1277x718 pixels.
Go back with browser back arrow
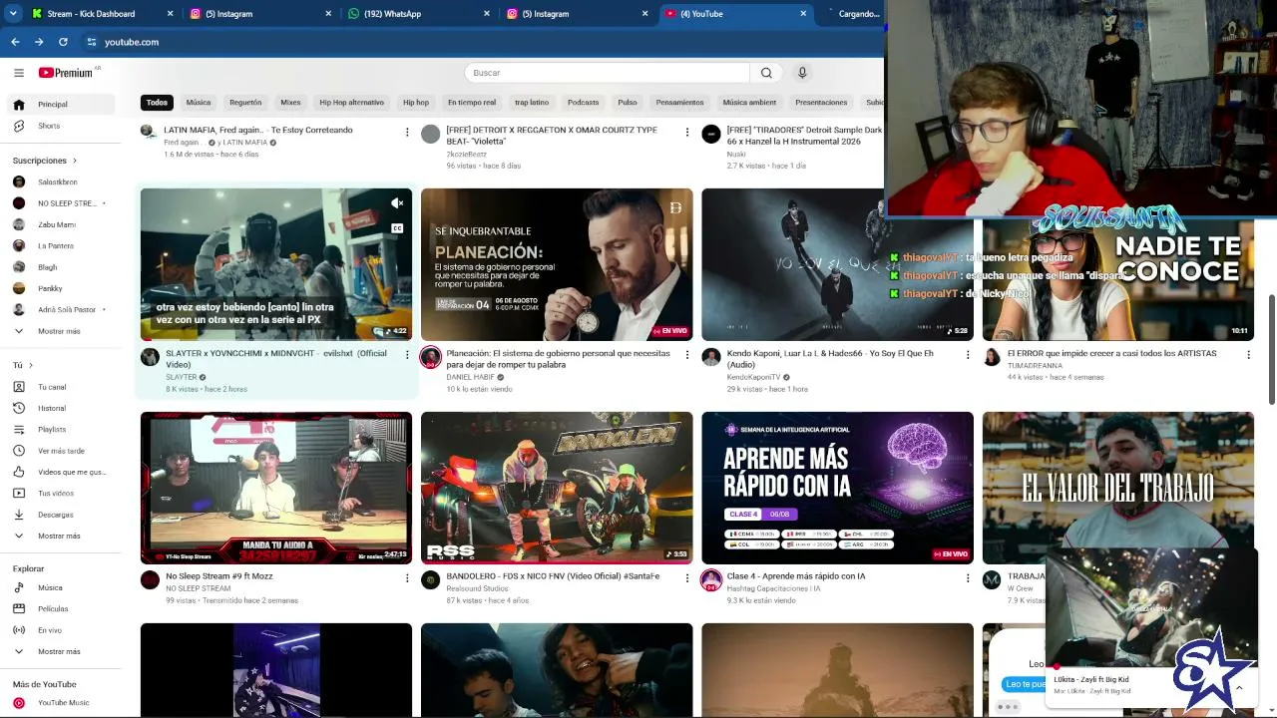[15, 42]
